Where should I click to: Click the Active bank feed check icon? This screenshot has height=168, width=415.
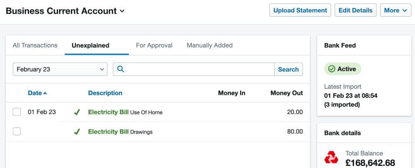[x=332, y=69]
